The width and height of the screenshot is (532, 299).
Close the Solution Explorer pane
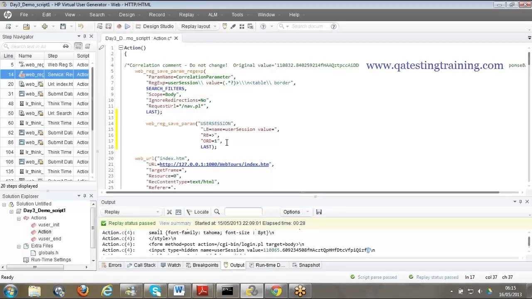pyautogui.click(x=91, y=196)
